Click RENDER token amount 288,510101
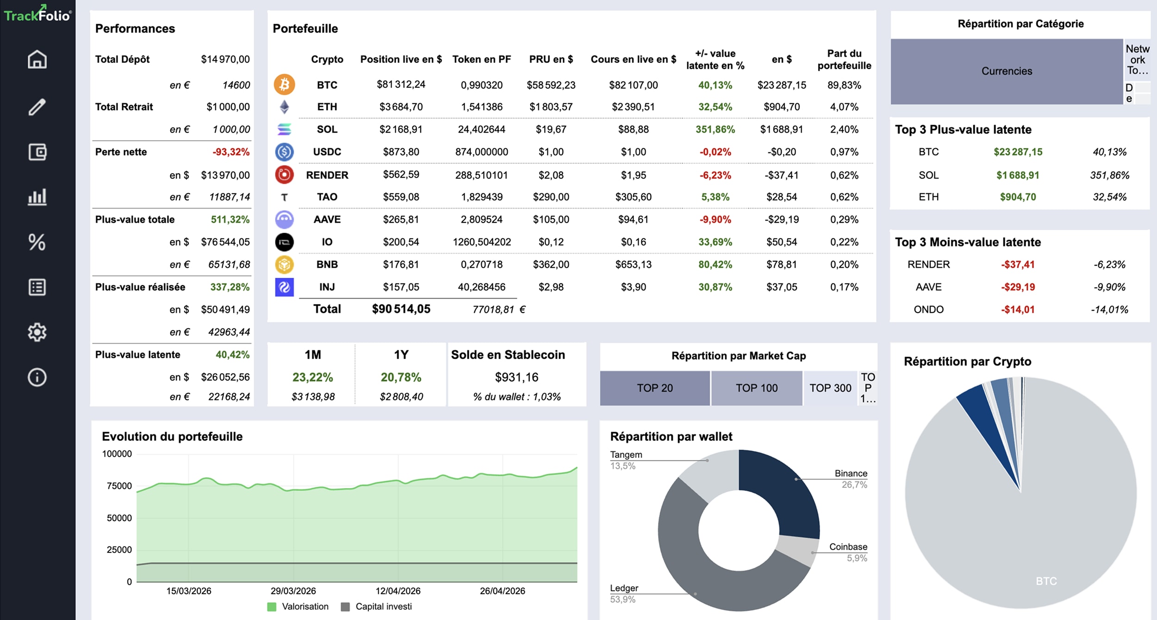 tap(481, 175)
